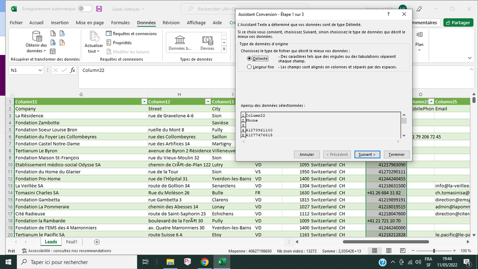Click Suivant to go to step 2

pos(367,154)
